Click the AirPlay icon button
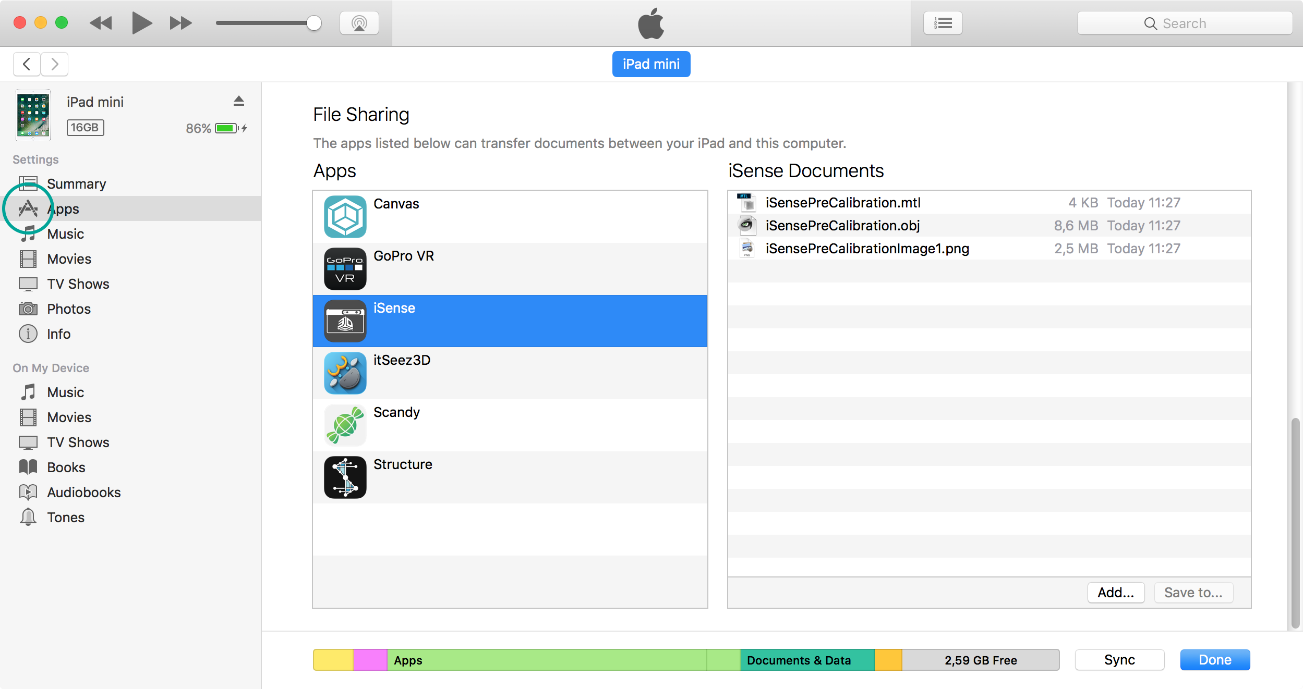Image resolution: width=1303 pixels, height=689 pixels. tap(359, 23)
